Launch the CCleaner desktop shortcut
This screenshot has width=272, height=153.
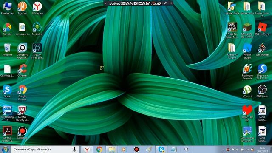22,71
